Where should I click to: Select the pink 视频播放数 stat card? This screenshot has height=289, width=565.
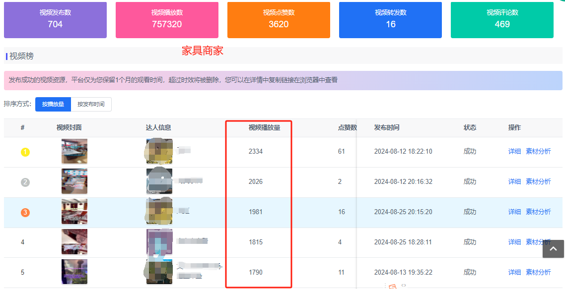point(167,20)
